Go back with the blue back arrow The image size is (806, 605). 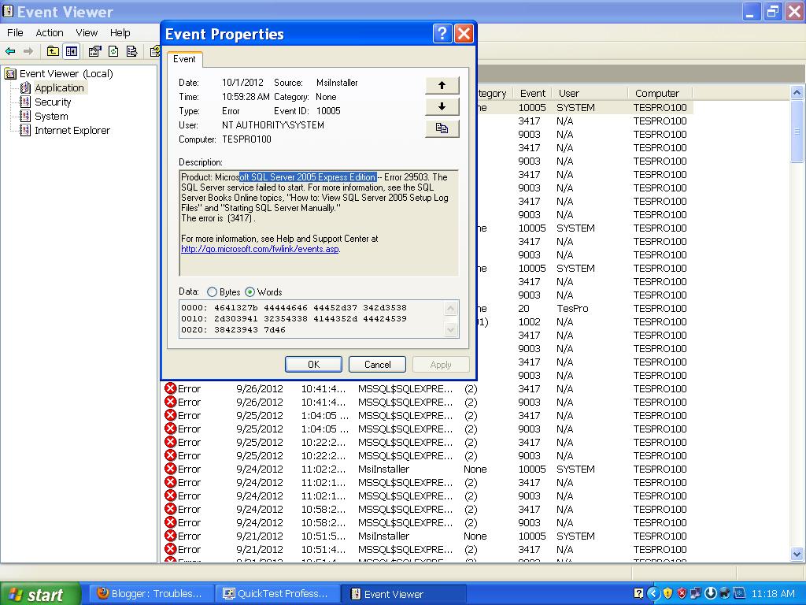point(10,51)
